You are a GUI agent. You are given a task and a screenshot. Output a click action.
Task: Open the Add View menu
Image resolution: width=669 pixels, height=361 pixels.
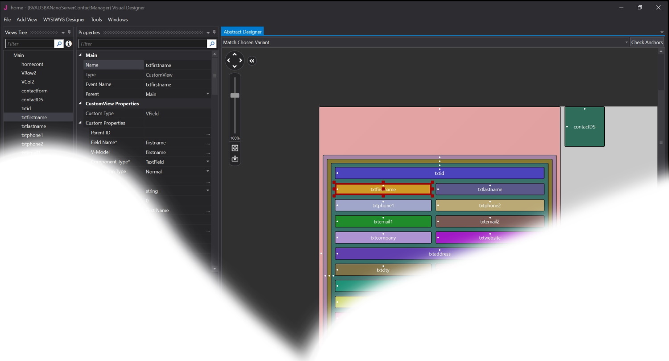point(27,20)
